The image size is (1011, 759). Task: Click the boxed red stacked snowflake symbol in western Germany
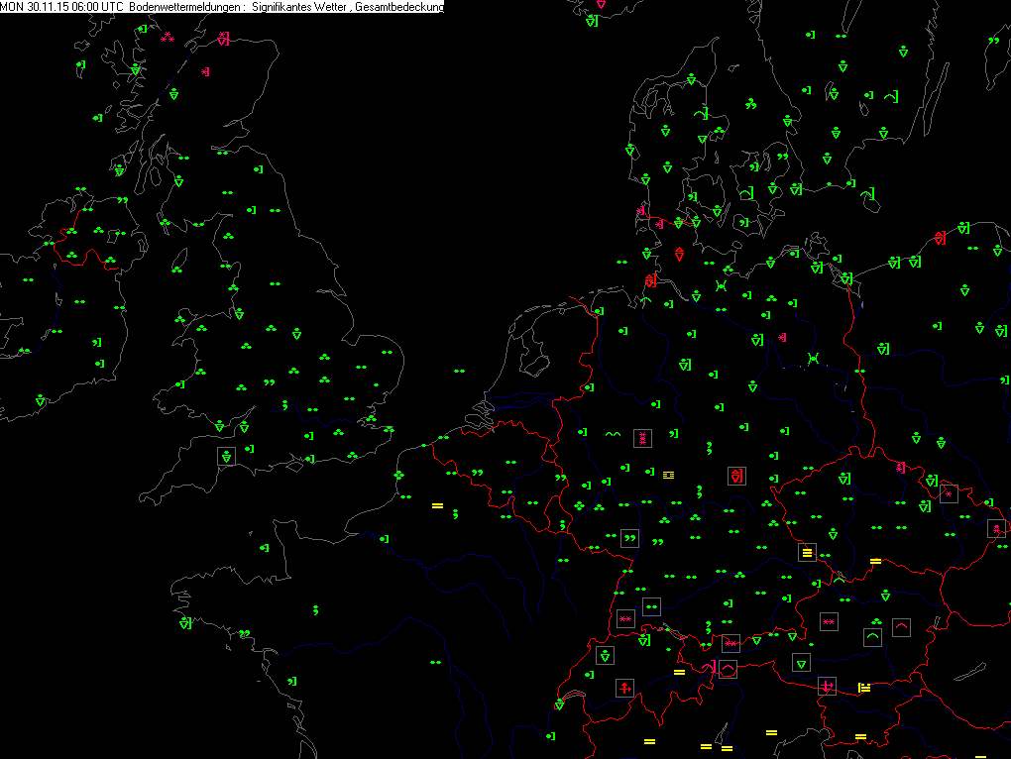[642, 437]
